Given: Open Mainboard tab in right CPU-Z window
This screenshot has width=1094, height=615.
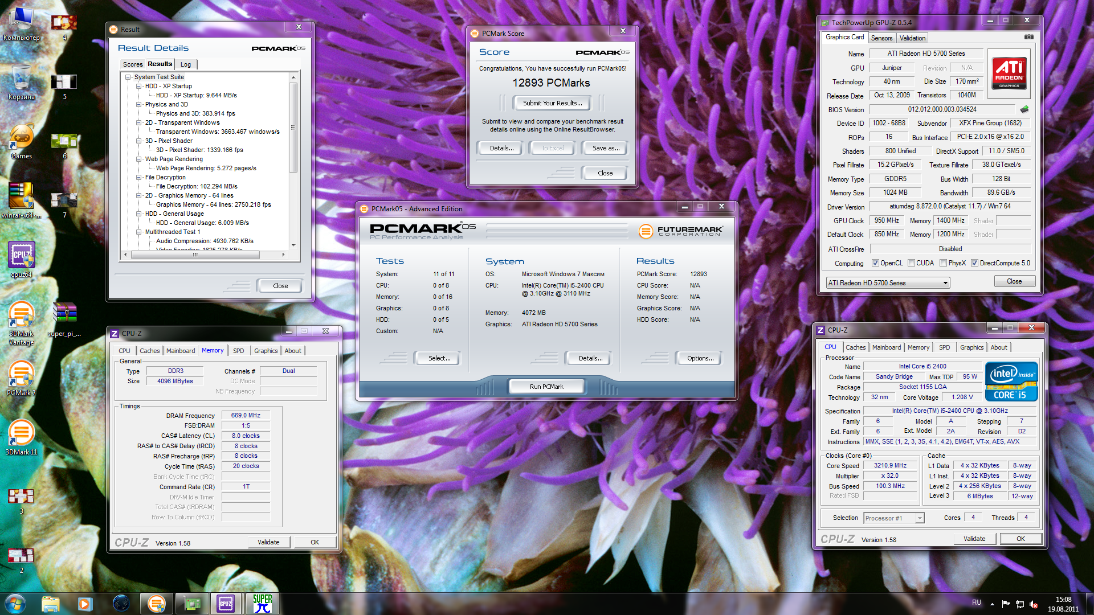Looking at the screenshot, I should pyautogui.click(x=887, y=347).
